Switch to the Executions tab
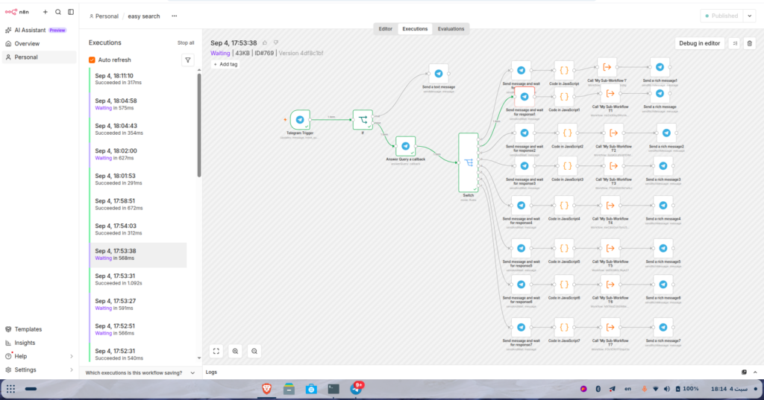Image resolution: width=764 pixels, height=400 pixels. (415, 29)
